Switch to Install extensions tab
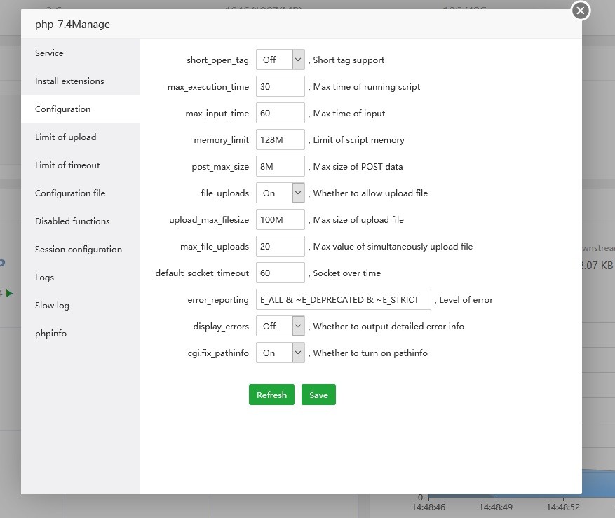 point(69,81)
